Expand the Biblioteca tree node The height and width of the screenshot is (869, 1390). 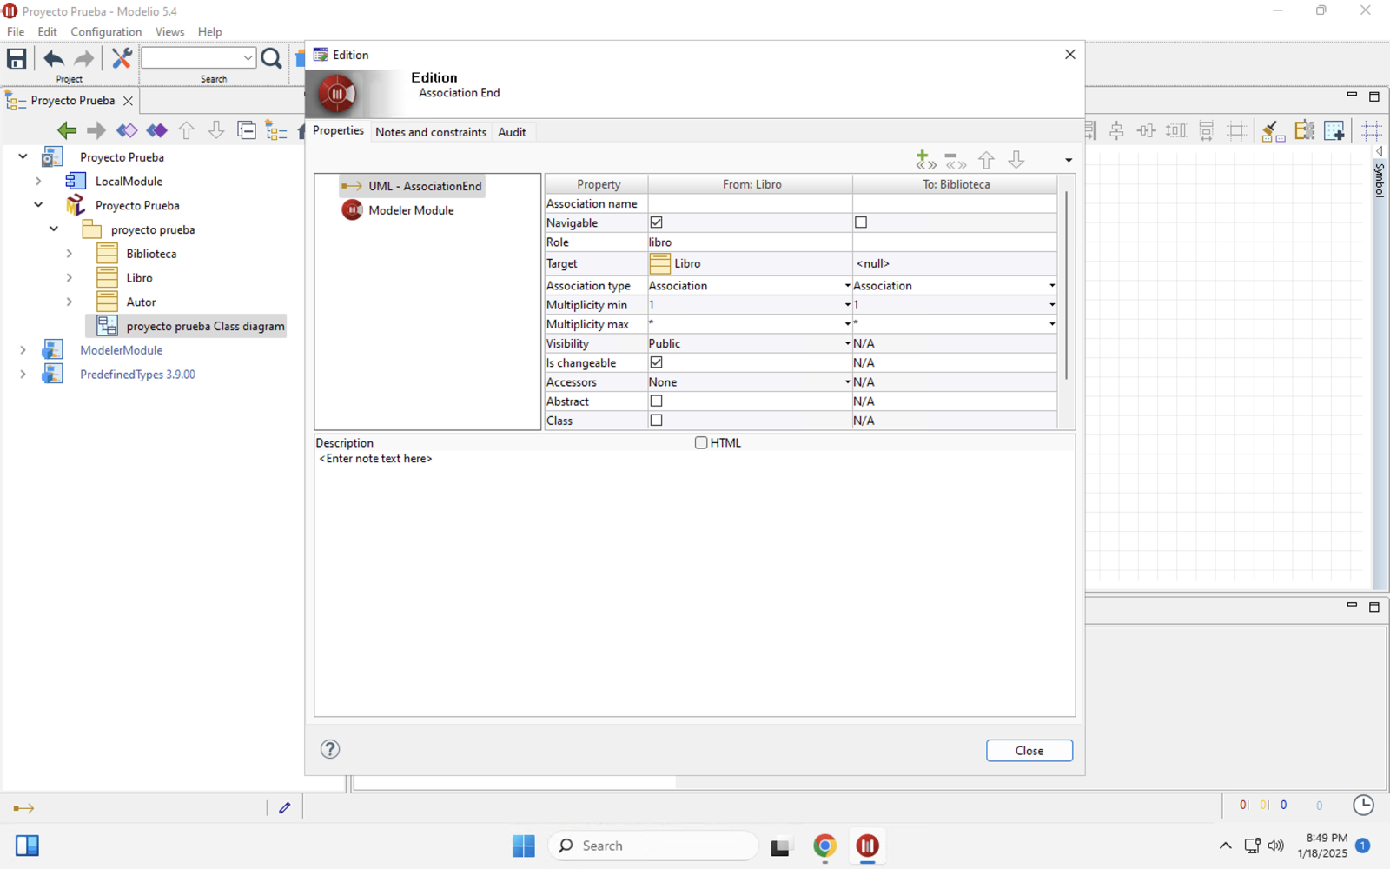tap(69, 254)
